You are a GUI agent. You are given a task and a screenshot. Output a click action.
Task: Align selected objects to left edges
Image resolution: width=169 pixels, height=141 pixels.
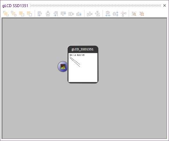[40, 14]
